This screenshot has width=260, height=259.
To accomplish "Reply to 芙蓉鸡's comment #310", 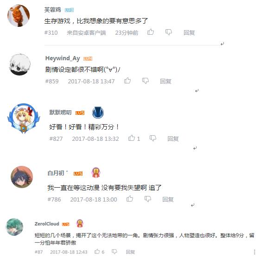I will (x=189, y=32).
